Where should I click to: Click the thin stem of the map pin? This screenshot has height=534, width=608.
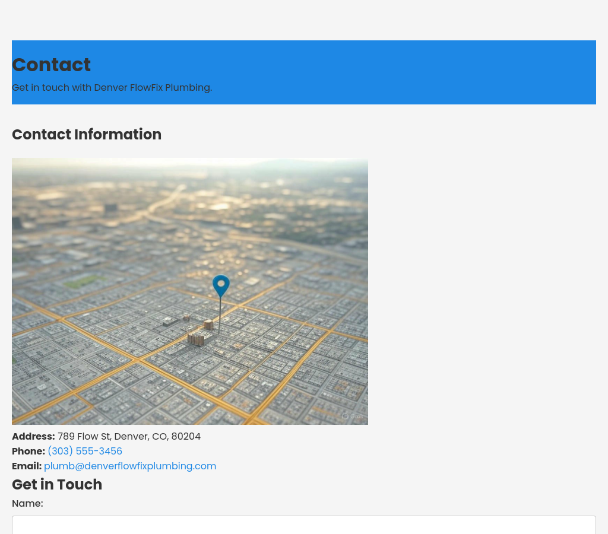[x=220, y=314]
